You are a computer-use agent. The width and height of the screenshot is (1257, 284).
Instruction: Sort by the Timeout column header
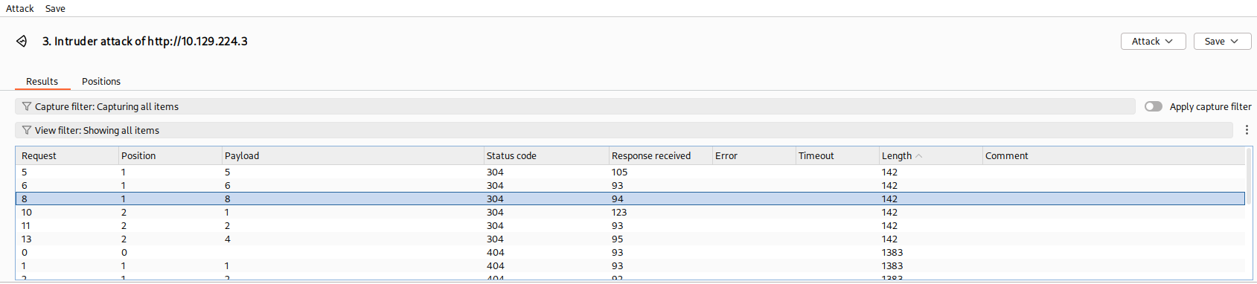tap(837, 155)
